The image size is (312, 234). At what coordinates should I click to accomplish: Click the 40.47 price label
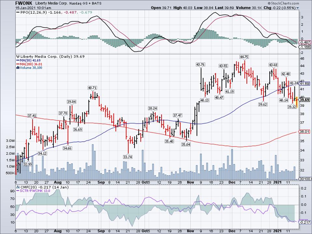(x=219, y=98)
